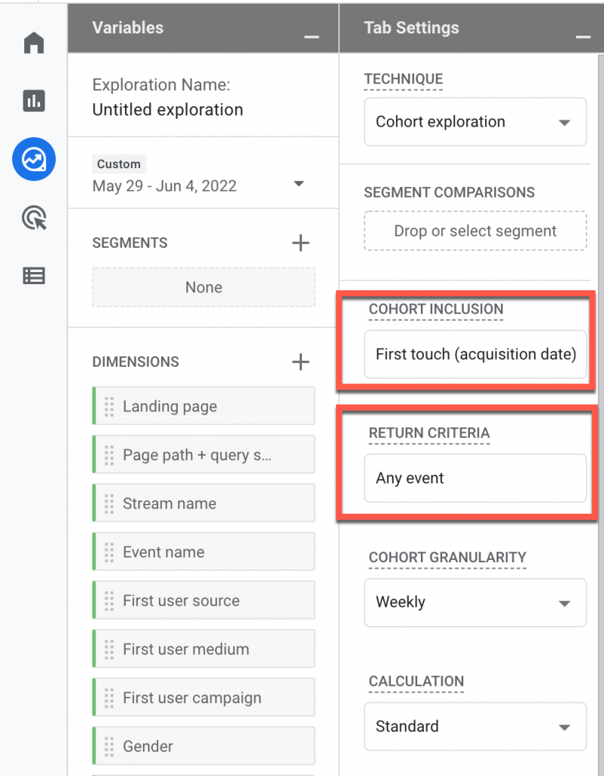The width and height of the screenshot is (604, 776).
Task: Open the Advertising cursor icon
Action: [34, 217]
